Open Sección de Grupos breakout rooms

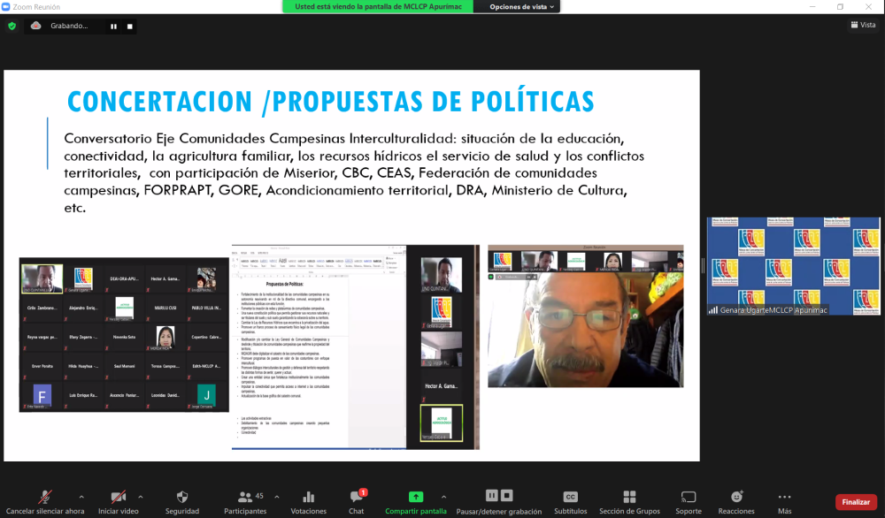tap(629, 498)
